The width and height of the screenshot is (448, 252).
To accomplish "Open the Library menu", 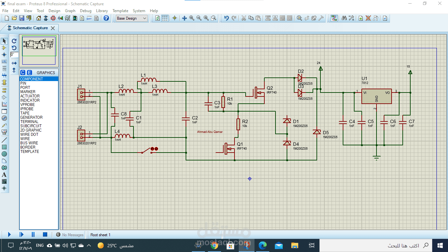I will click(102, 11).
